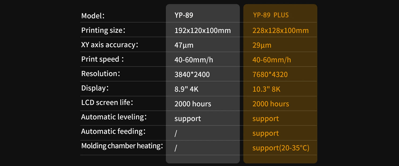
Task: Select the "Print speed:" row label
Action: coord(103,59)
